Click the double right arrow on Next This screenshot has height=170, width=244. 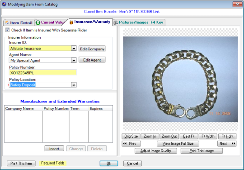tap(233, 143)
